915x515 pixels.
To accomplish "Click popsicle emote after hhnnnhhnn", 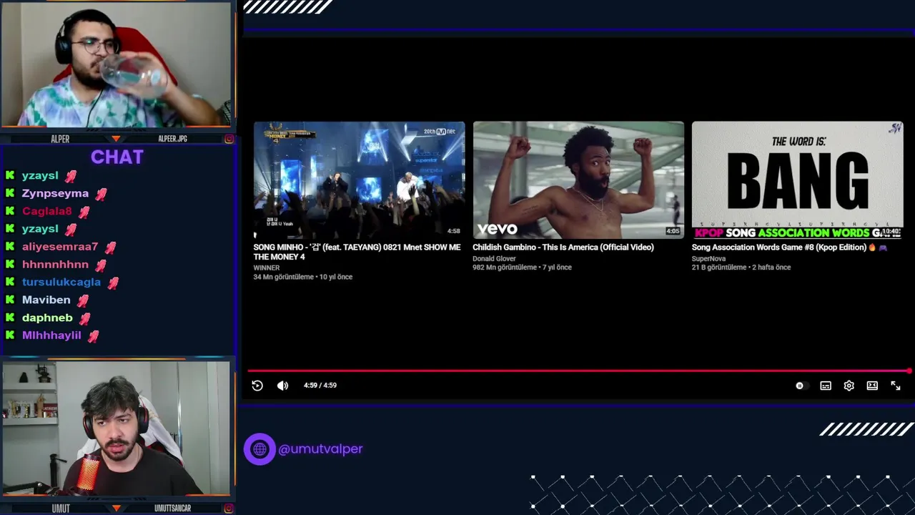I will [101, 265].
